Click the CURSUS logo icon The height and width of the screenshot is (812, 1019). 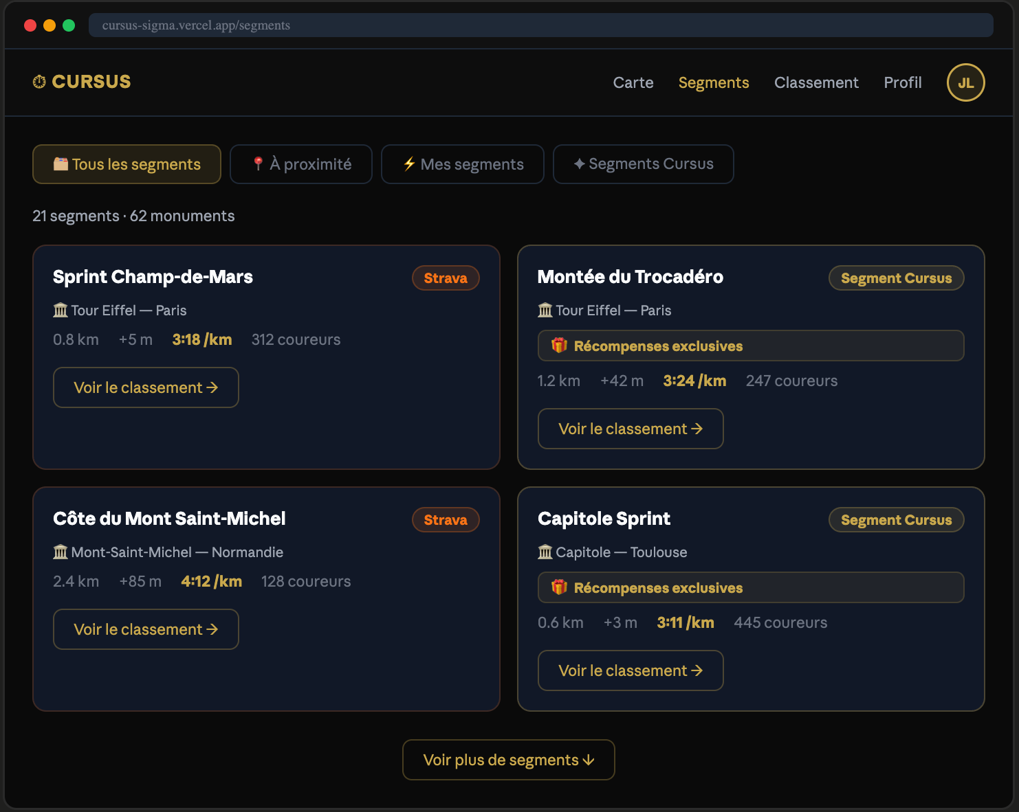[x=39, y=82]
